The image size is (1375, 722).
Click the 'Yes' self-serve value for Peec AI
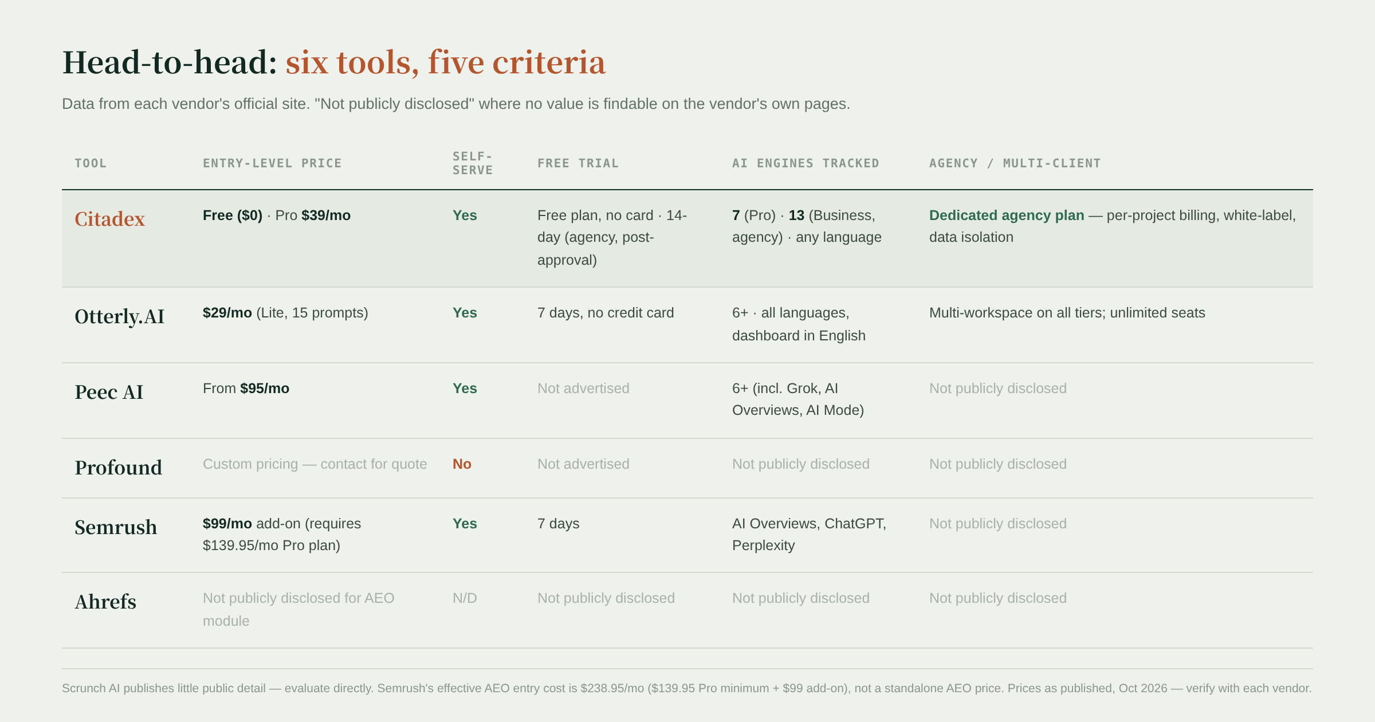click(465, 389)
